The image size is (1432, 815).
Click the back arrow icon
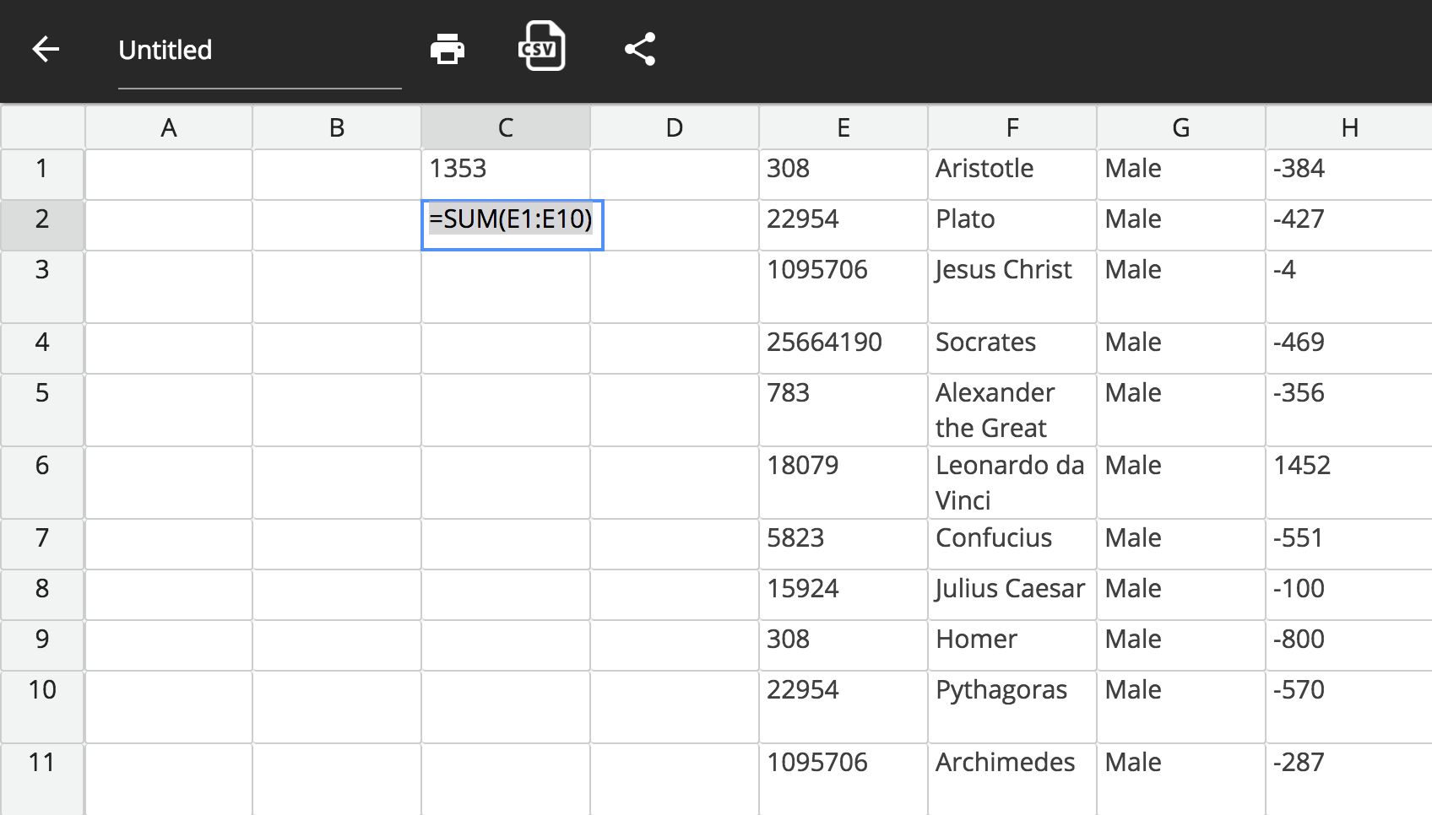(x=46, y=50)
